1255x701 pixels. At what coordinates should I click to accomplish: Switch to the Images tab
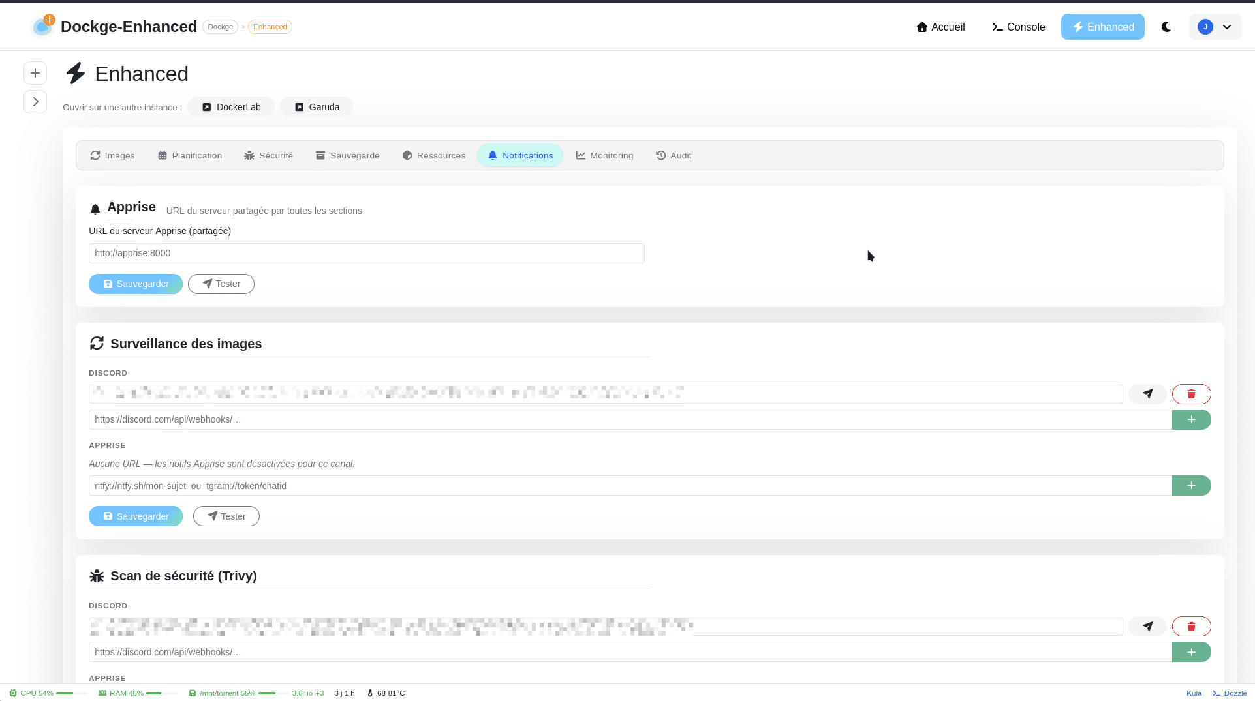112,155
